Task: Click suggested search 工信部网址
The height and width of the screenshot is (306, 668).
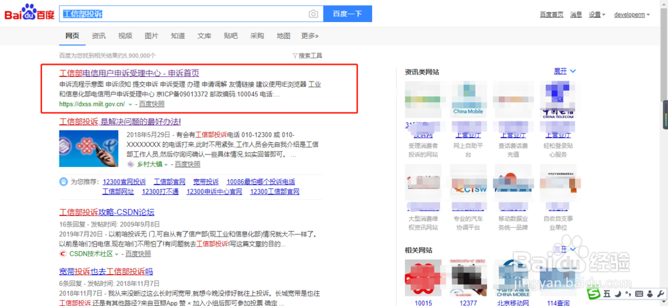Action: (x=118, y=192)
